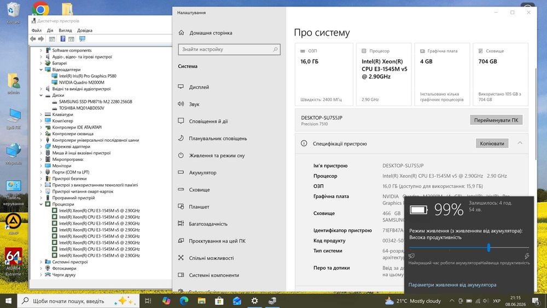Expand the Batteries (Батареї) node
The image size is (547, 308).
click(x=41, y=63)
